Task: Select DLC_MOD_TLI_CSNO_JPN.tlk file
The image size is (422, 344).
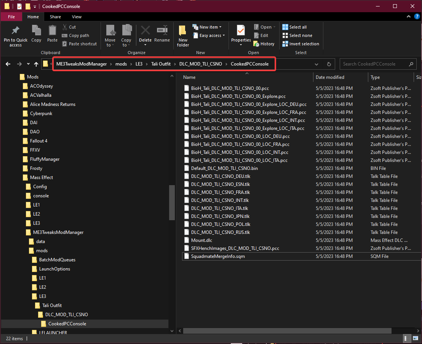Action: pos(220,216)
